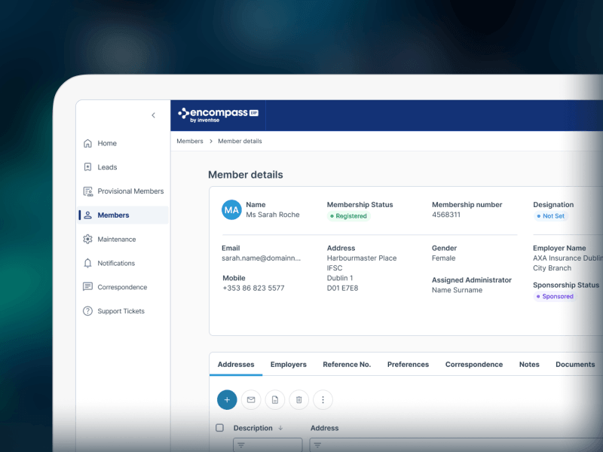Image resolution: width=603 pixels, height=452 pixels.
Task: Select the Maintenance gear icon
Action: pyautogui.click(x=87, y=240)
